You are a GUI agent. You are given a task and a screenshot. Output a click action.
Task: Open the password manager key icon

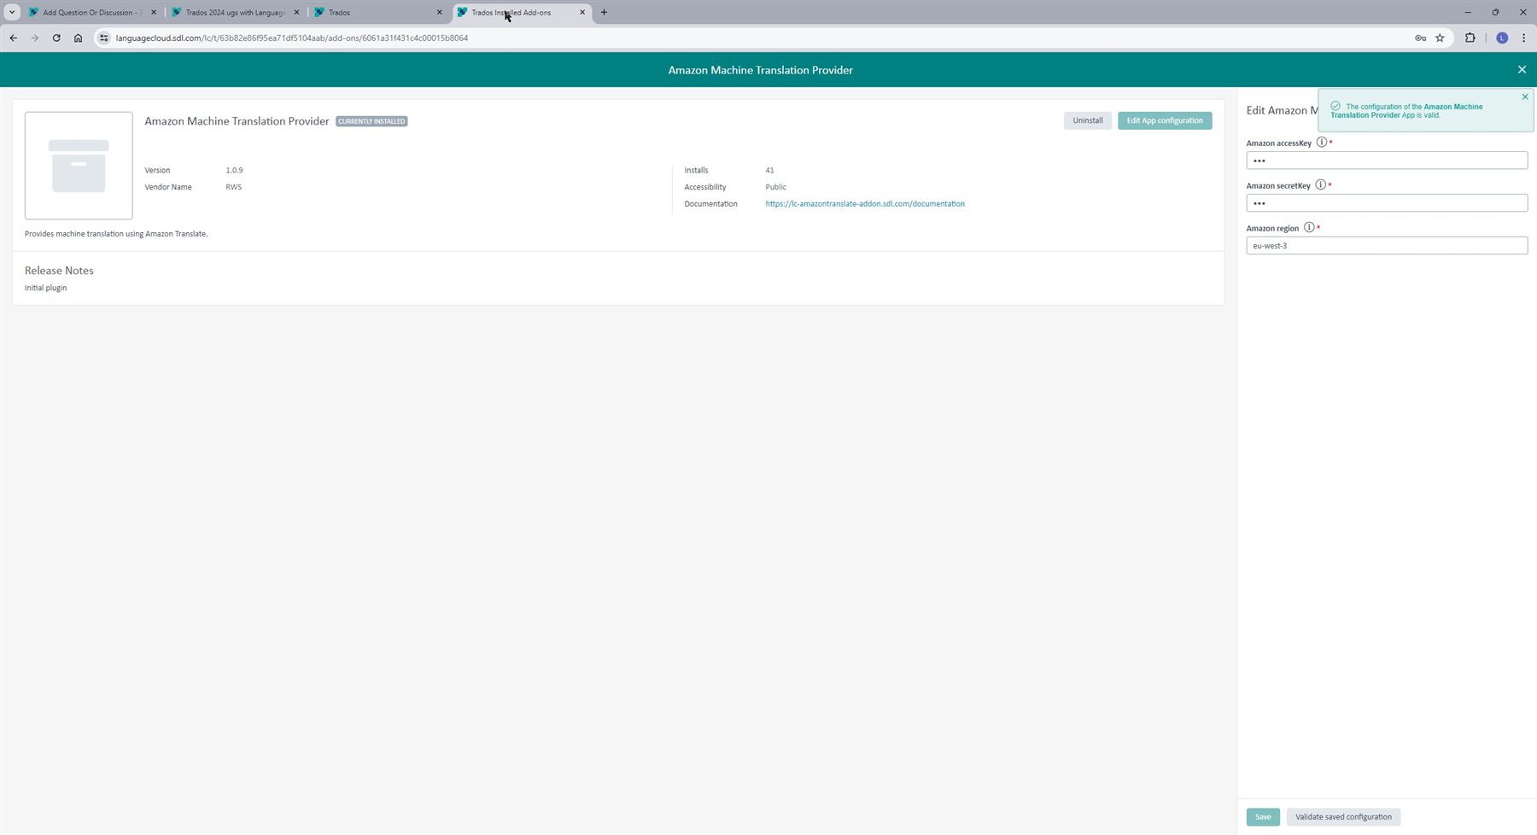1420,38
